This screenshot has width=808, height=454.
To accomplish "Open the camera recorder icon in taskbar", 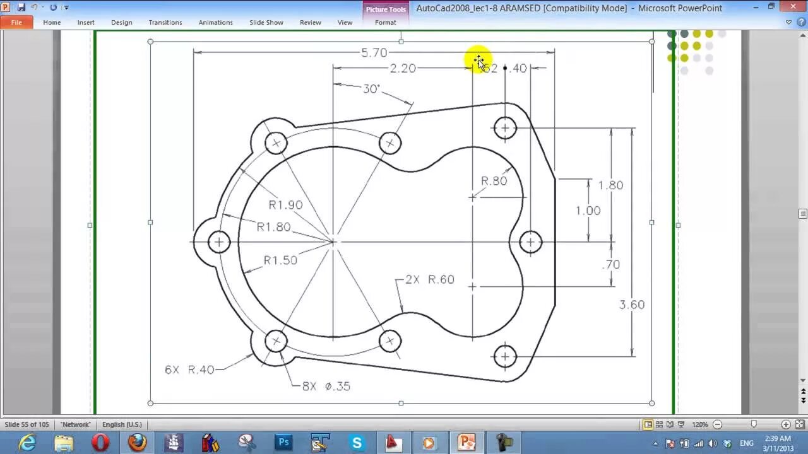I will click(x=503, y=443).
